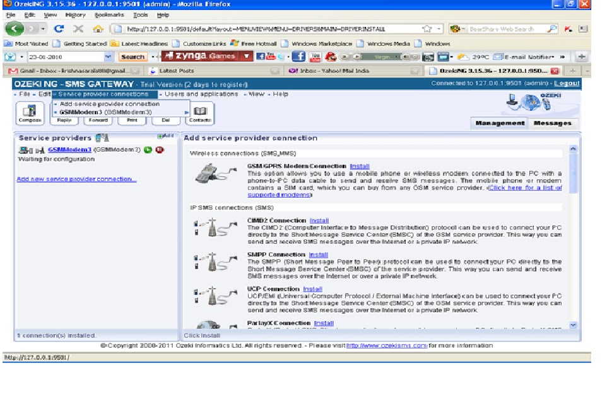Click the Logout link

pyautogui.click(x=567, y=83)
